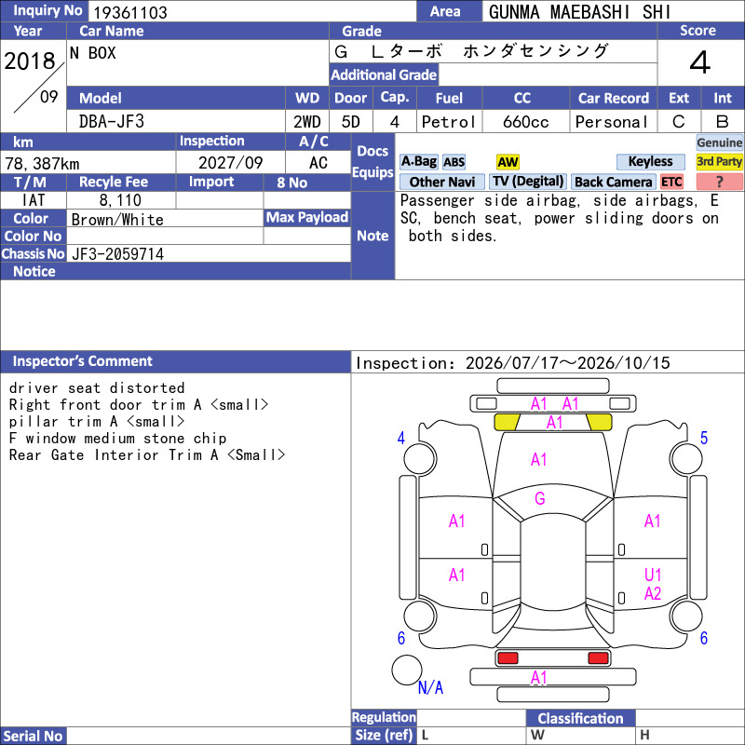Click recycle fee 8,110
This screenshot has height=745, width=745.
(120, 200)
